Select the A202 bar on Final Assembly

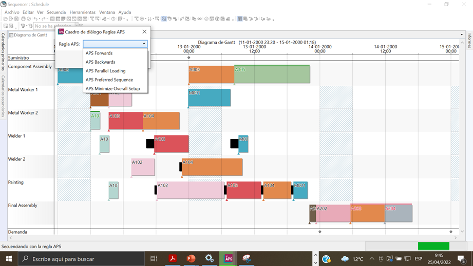tap(333, 214)
